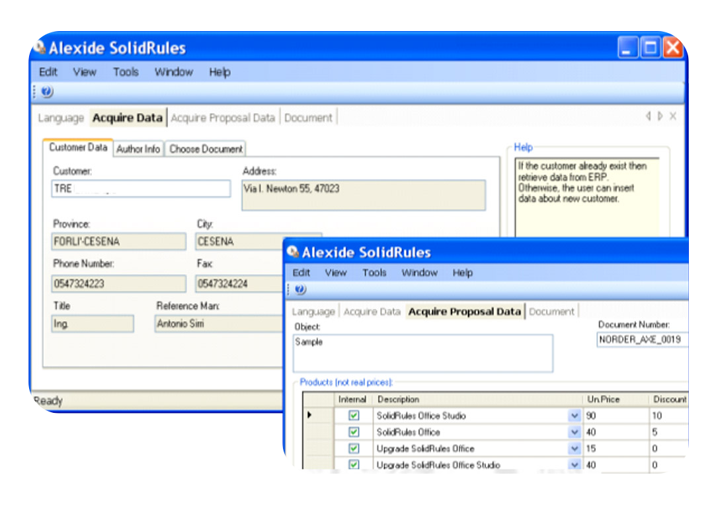Viewport: 714px width, 506px height.
Task: Select Acquire Proposal Data tab in front window
Action: pyautogui.click(x=465, y=312)
